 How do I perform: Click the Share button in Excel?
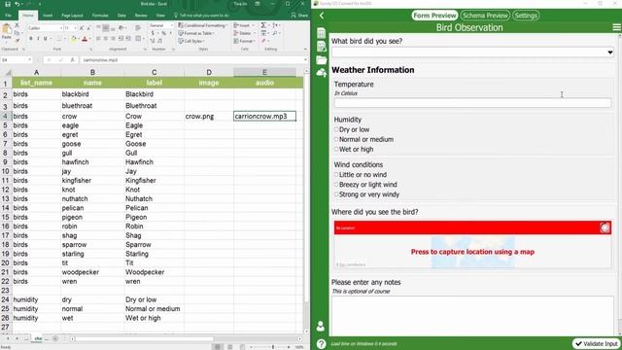coord(299,16)
